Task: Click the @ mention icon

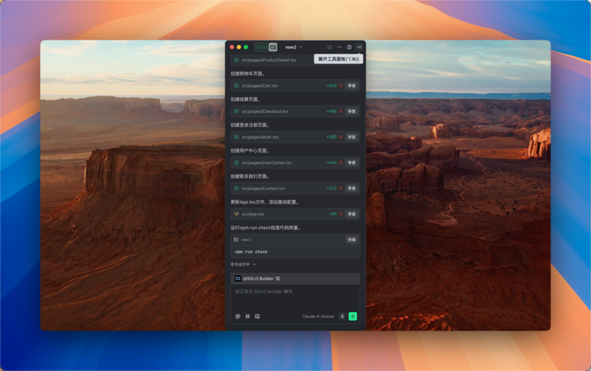Action: pyautogui.click(x=238, y=316)
